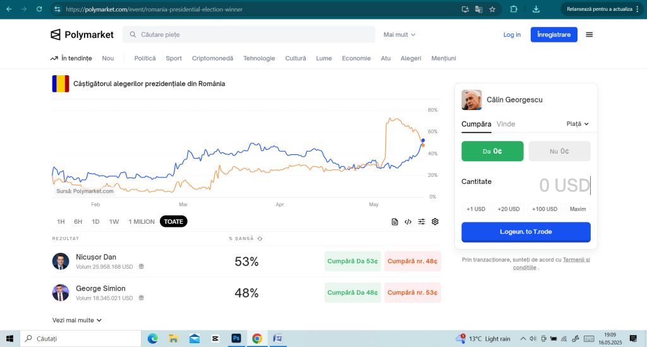Open the Mail app from the taskbar

point(195,339)
